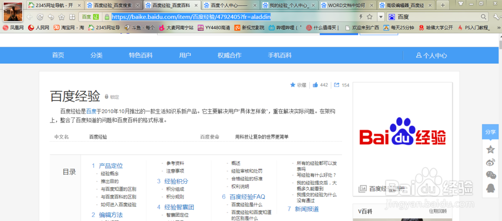Image resolution: width=502 pixels, height=221 pixels.
Task: Open the 与百度知道的区别 contents entry
Action: tap(118, 189)
